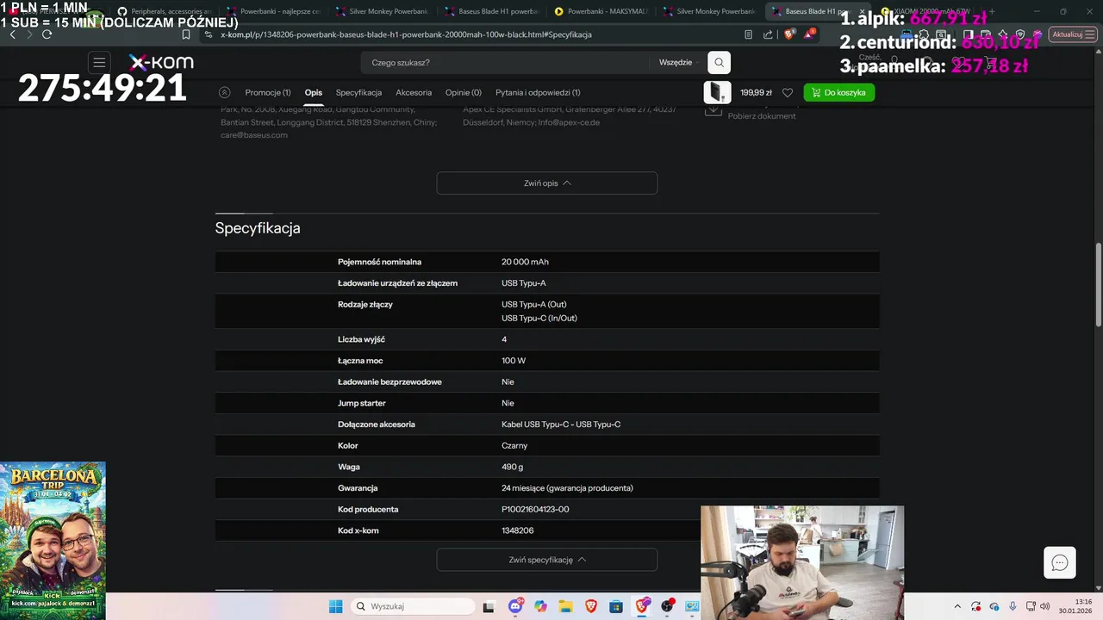Open the Akcesoria tab
Image resolution: width=1103 pixels, height=620 pixels.
414,92
